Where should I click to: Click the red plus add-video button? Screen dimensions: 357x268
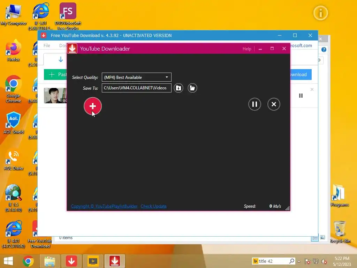(x=92, y=106)
